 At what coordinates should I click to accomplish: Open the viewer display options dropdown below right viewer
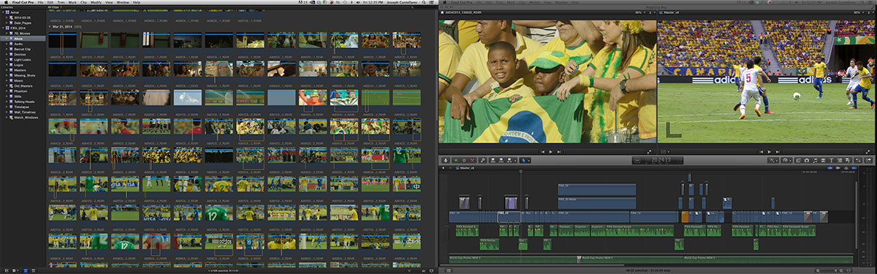click(x=664, y=152)
